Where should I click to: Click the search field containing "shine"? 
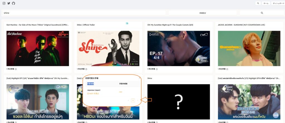[x=84, y=13]
